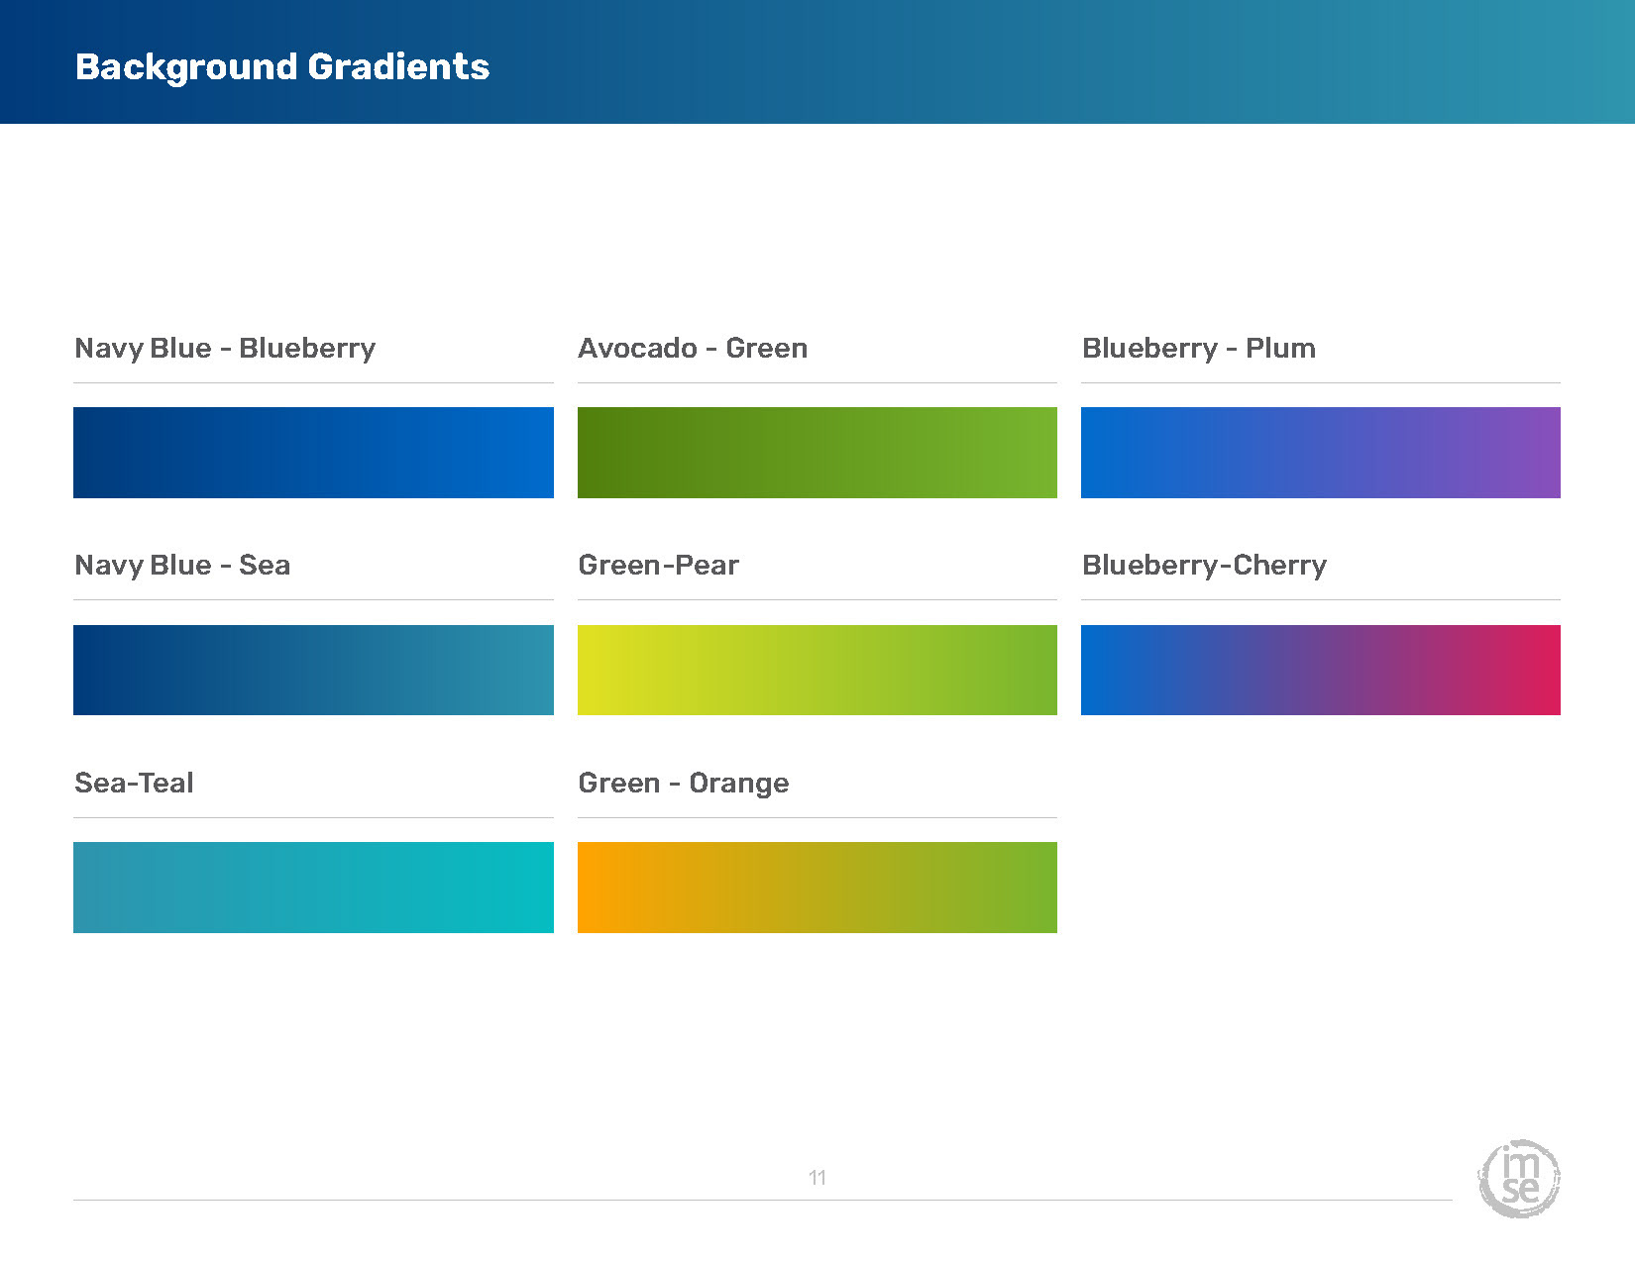This screenshot has width=1635, height=1263.
Task: Choose the Blueberry - Plum gradient swatch
Action: pos(1320,453)
